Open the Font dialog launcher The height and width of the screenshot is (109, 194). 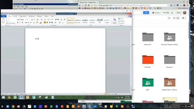coord(42,25)
